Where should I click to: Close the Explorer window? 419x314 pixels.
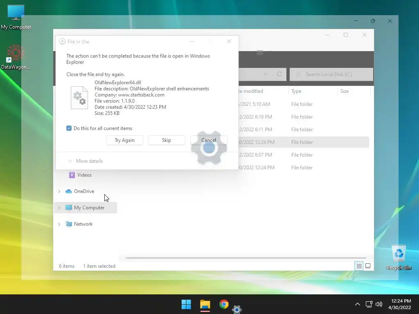click(365, 35)
